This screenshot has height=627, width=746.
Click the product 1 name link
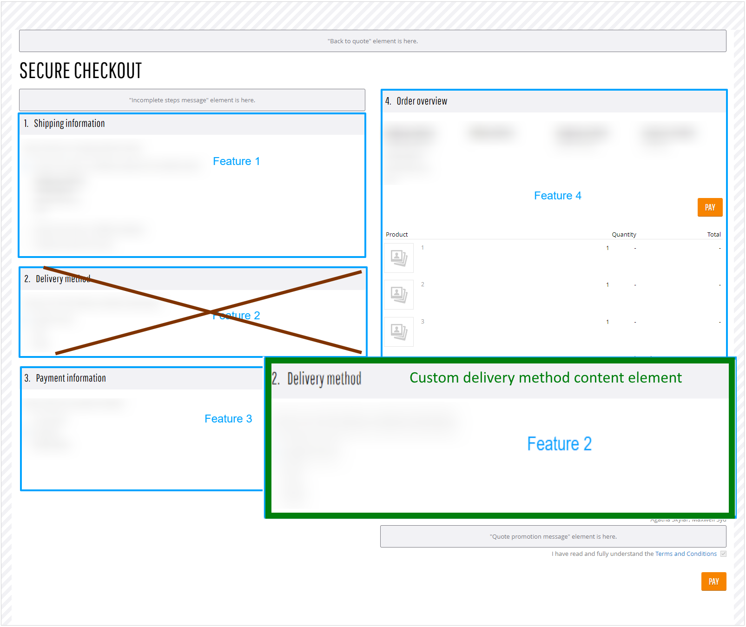(x=423, y=248)
